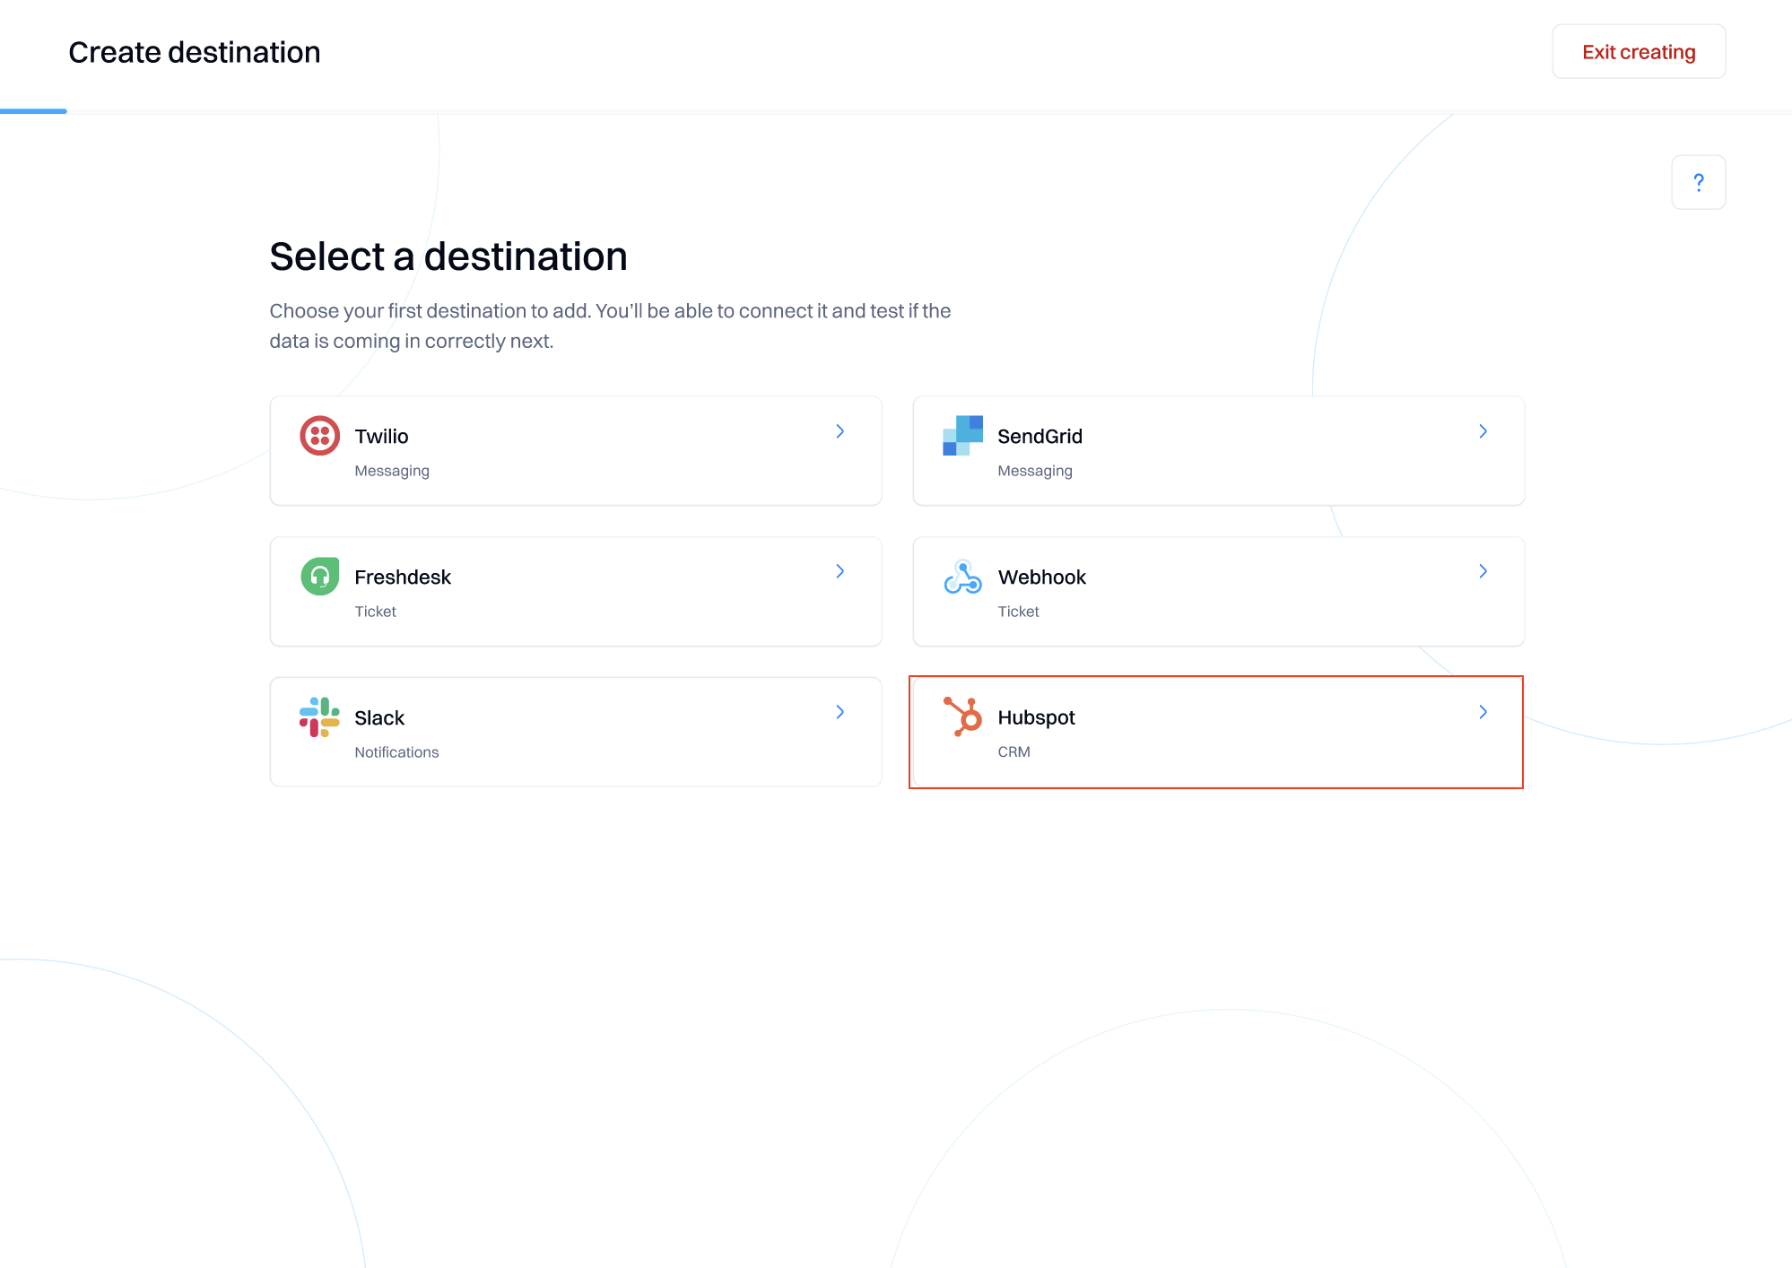
Task: Click the Slack logo icon
Action: coord(319,717)
